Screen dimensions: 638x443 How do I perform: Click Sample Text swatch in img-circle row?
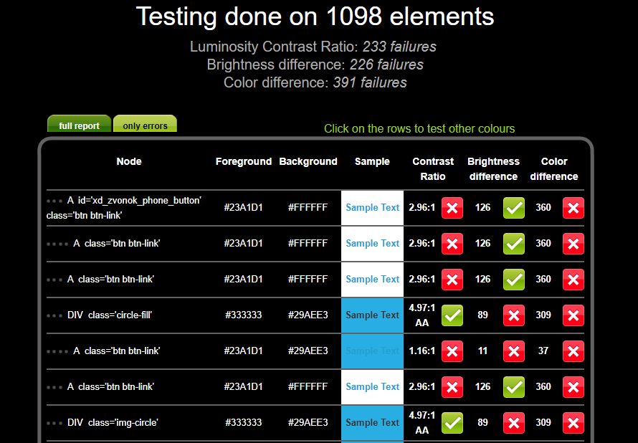pos(372,423)
